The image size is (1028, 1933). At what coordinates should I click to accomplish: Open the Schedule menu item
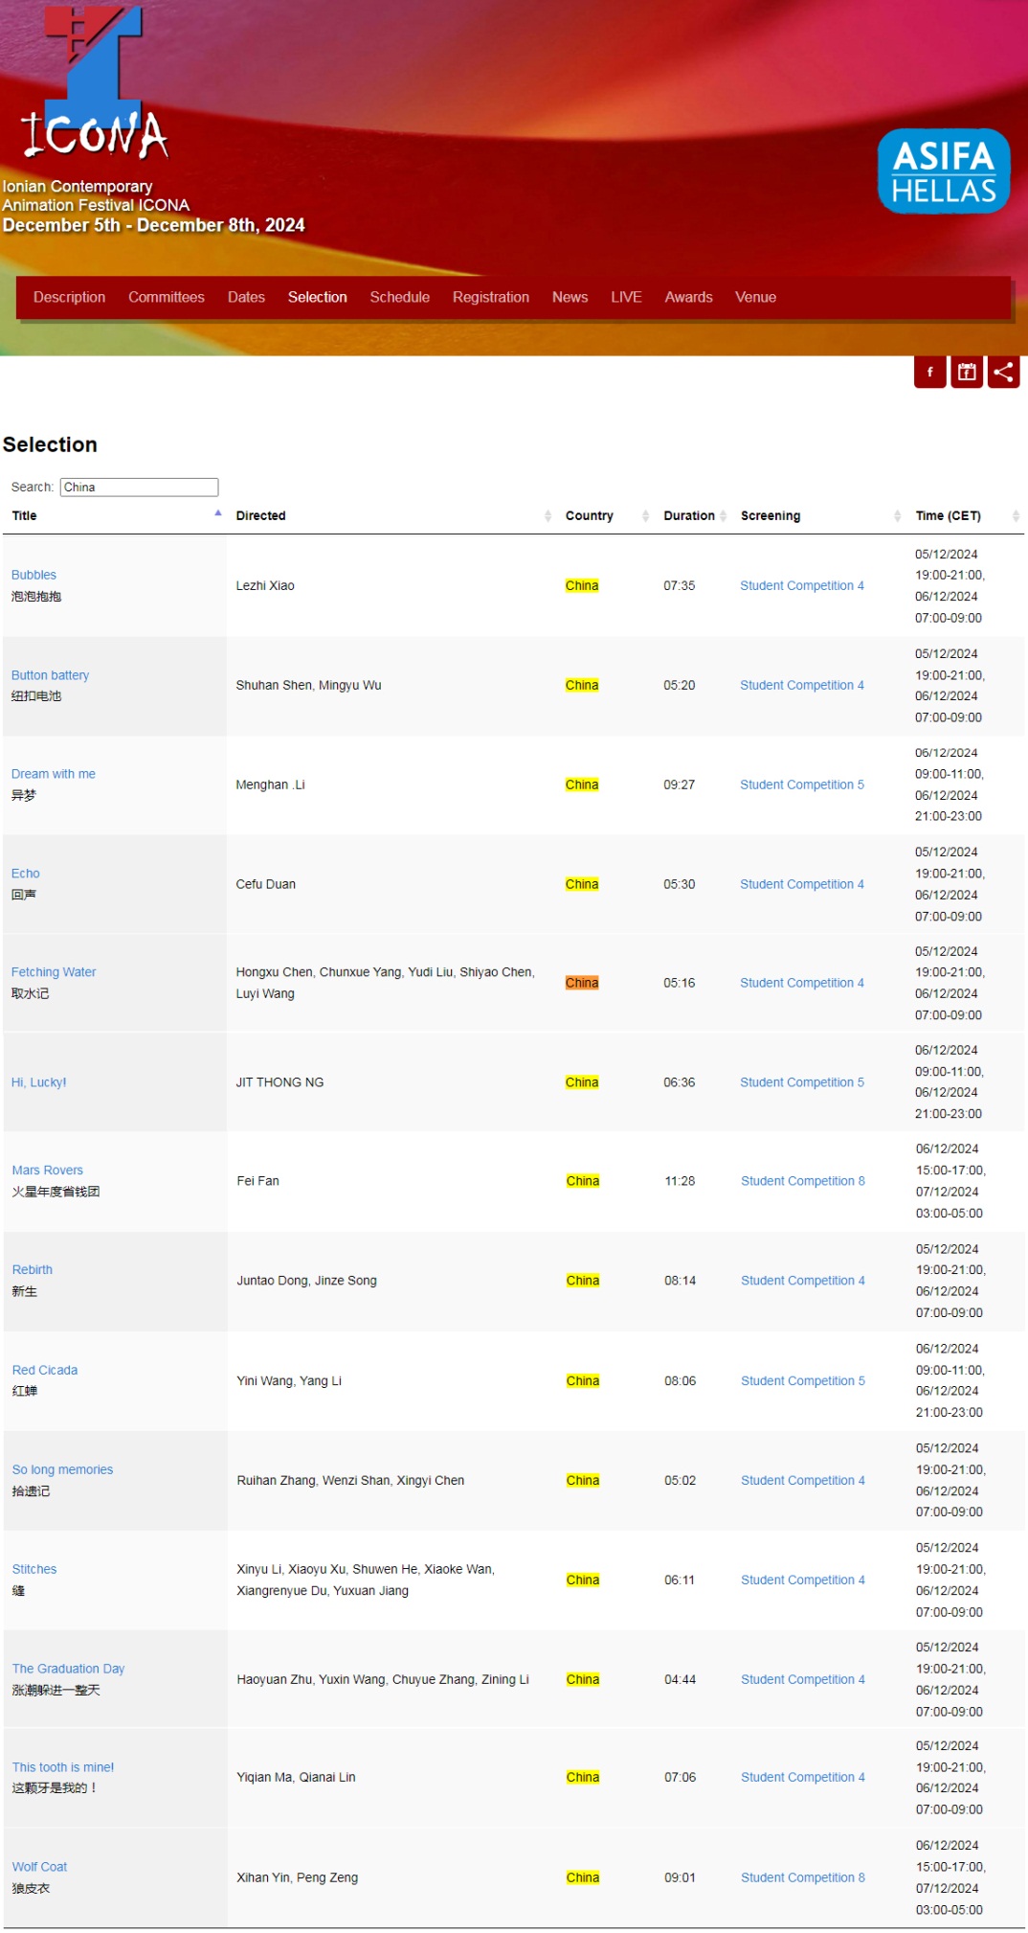coord(399,297)
